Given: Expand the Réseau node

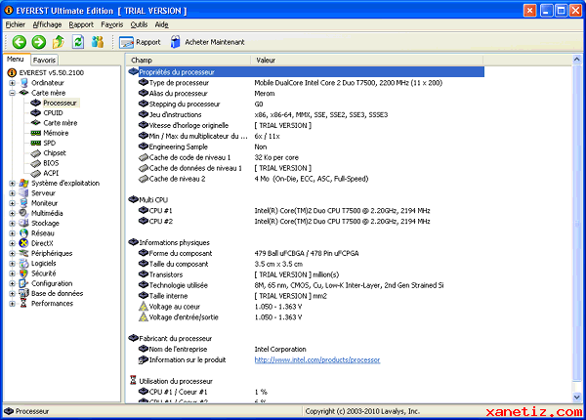Looking at the screenshot, I should [12, 233].
